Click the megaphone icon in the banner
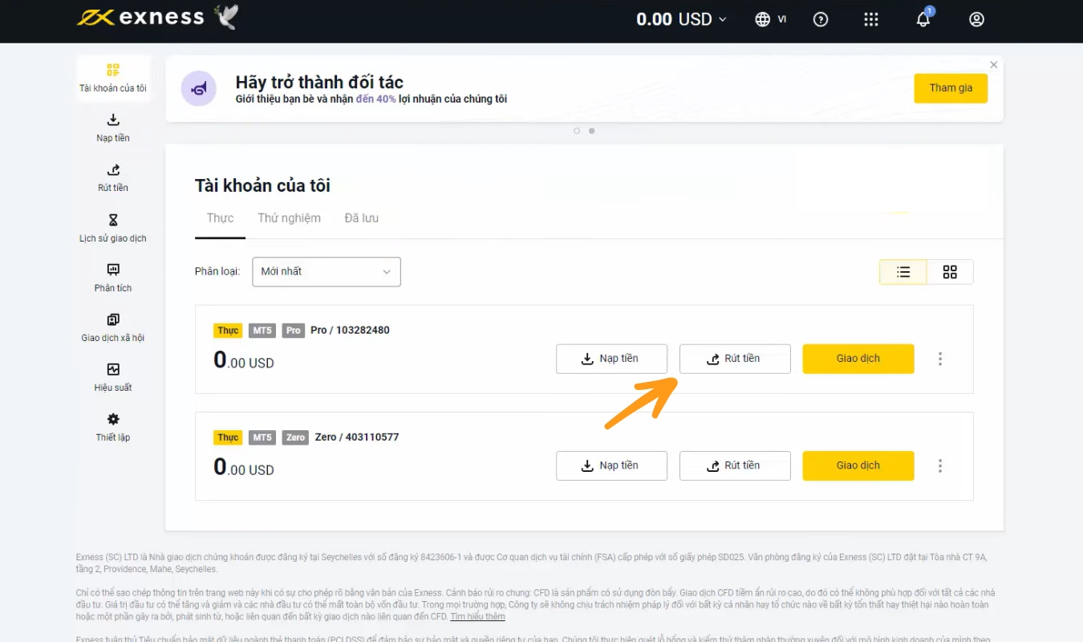This screenshot has width=1083, height=642. point(198,88)
